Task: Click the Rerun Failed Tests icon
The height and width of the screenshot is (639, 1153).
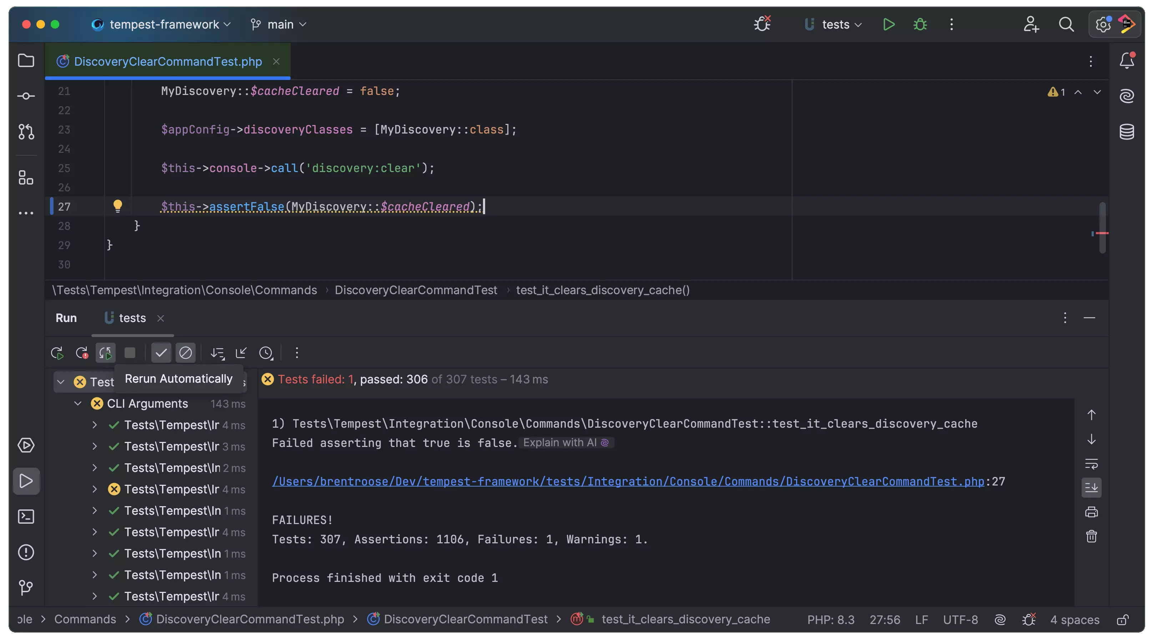Action: click(x=81, y=353)
